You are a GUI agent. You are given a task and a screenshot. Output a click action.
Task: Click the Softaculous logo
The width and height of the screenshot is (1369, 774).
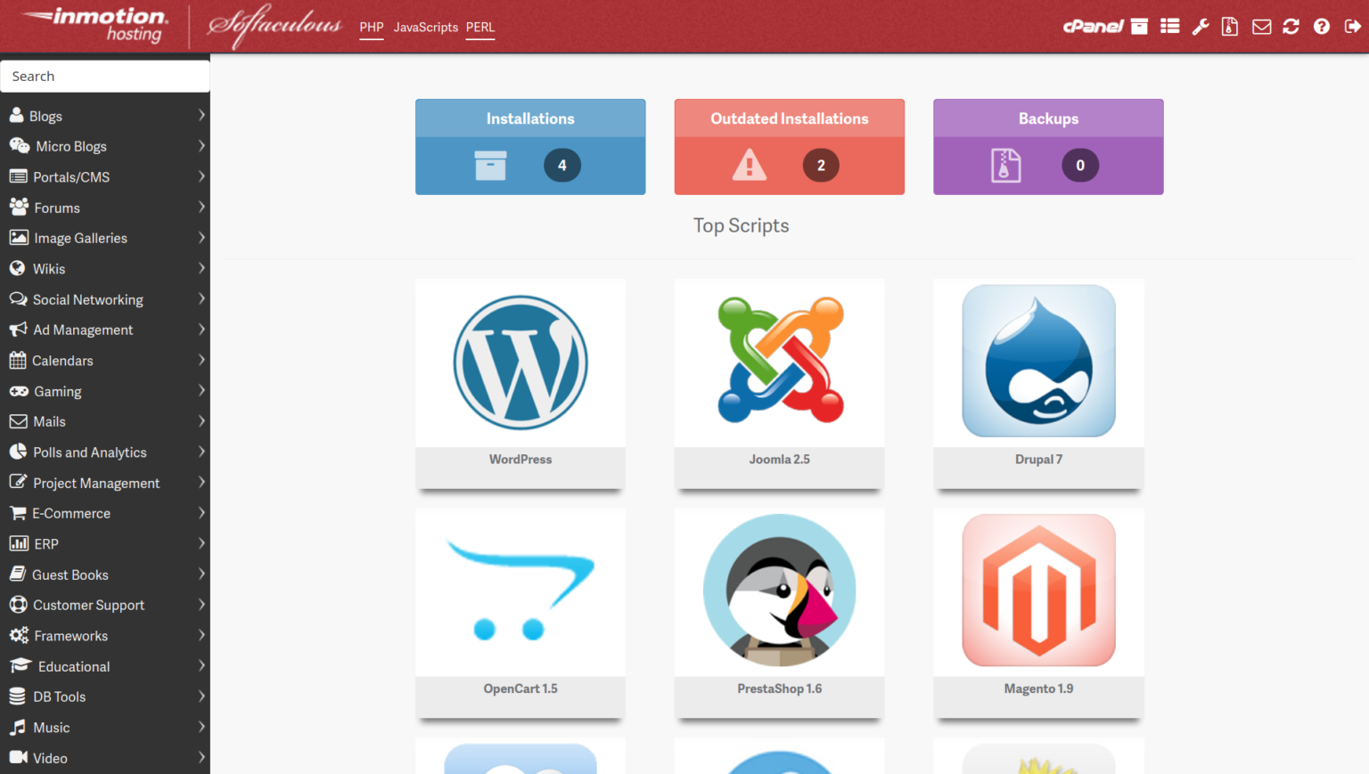coord(276,25)
